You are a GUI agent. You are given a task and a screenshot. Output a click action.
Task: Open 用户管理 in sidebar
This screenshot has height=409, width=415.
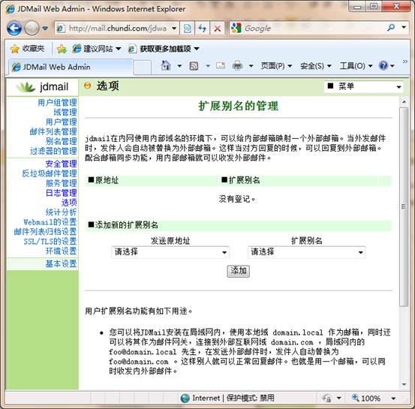coord(61,122)
